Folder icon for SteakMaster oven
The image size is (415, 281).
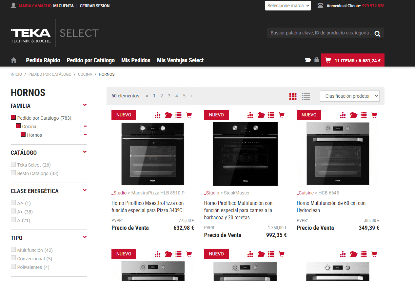[x=261, y=115]
